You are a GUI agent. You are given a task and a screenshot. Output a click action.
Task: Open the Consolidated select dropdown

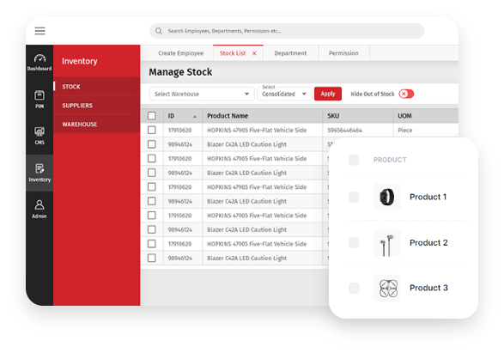pyautogui.click(x=284, y=94)
